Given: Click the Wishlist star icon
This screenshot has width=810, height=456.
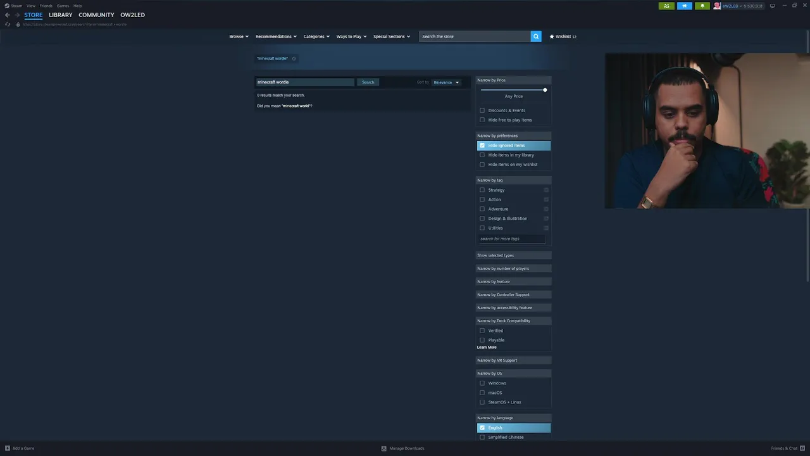Looking at the screenshot, I should (552, 37).
